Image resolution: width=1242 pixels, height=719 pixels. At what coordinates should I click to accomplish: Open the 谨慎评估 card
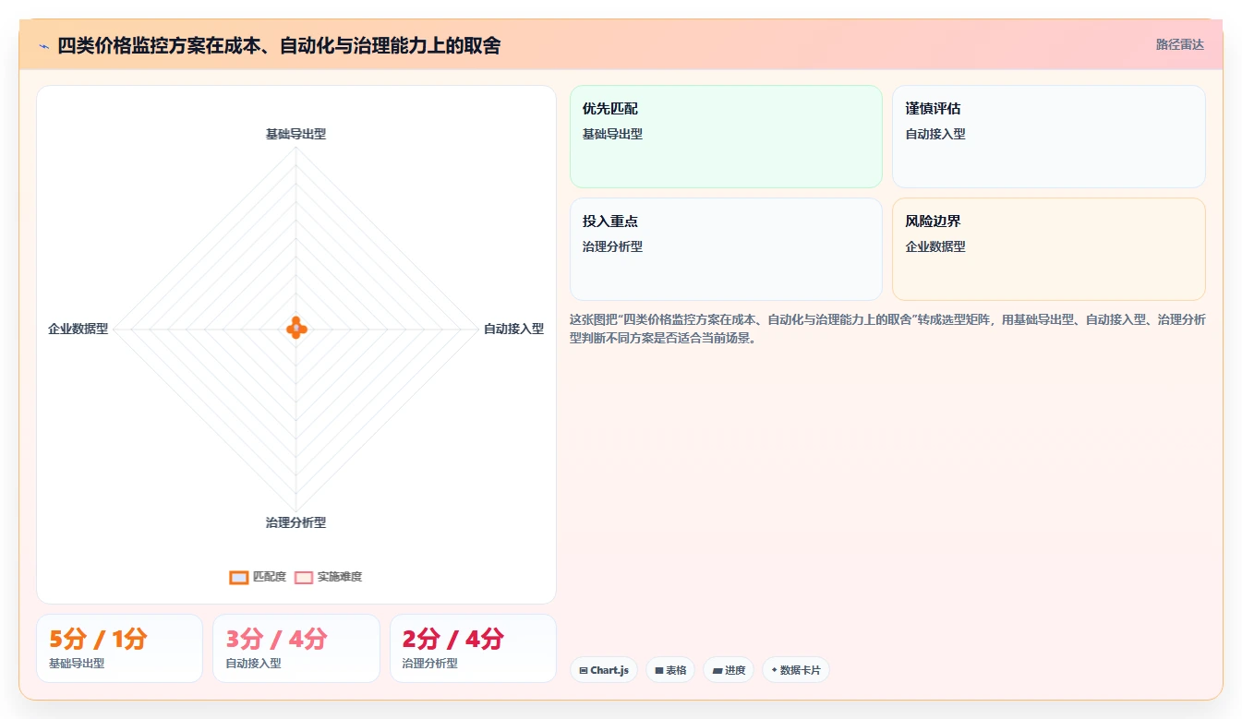click(x=1049, y=137)
